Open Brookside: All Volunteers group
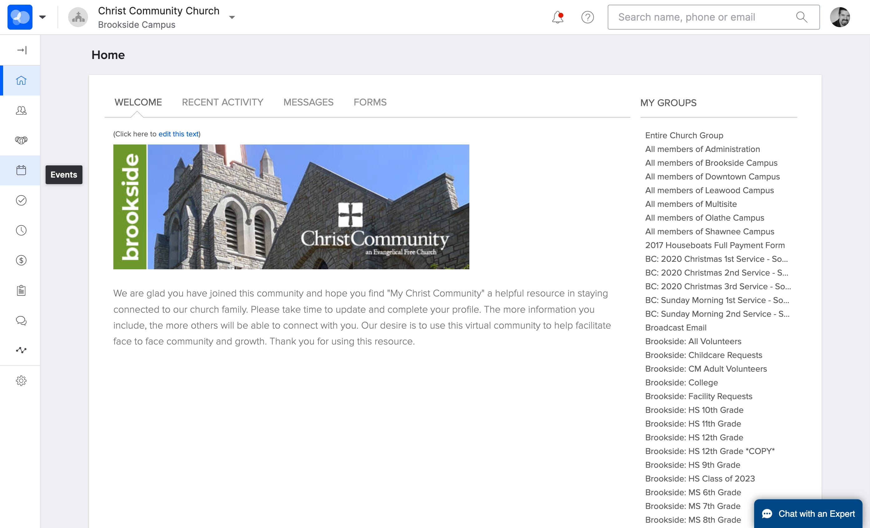Image resolution: width=870 pixels, height=528 pixels. pyautogui.click(x=694, y=342)
